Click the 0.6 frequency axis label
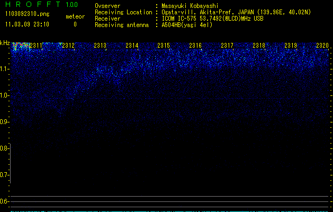Image resolution: width=333 pixels, height=212 pixels. (4, 201)
